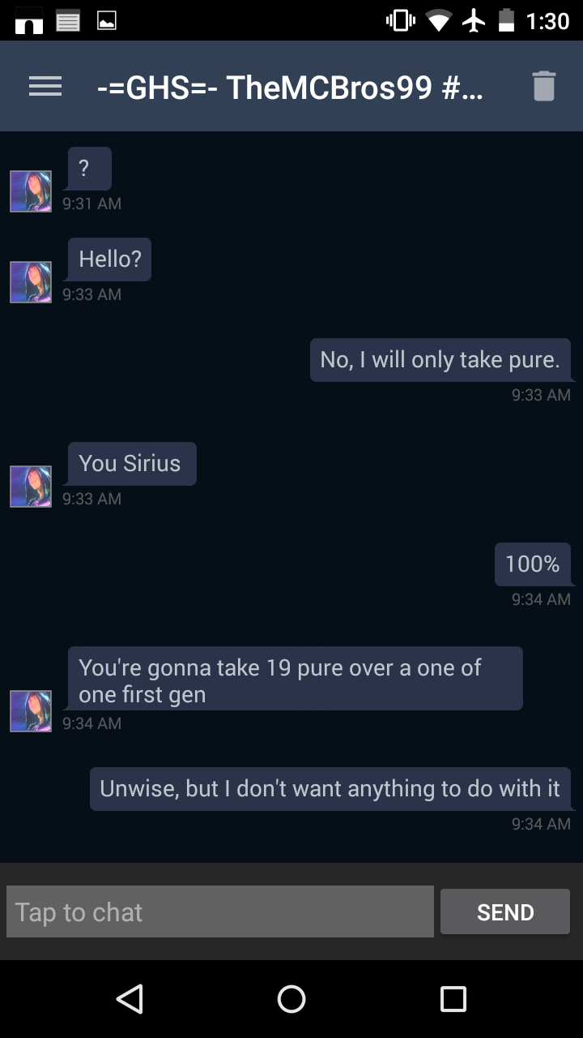Tap the trash delete chat icon
Screen dimensions: 583x1038
point(543,86)
